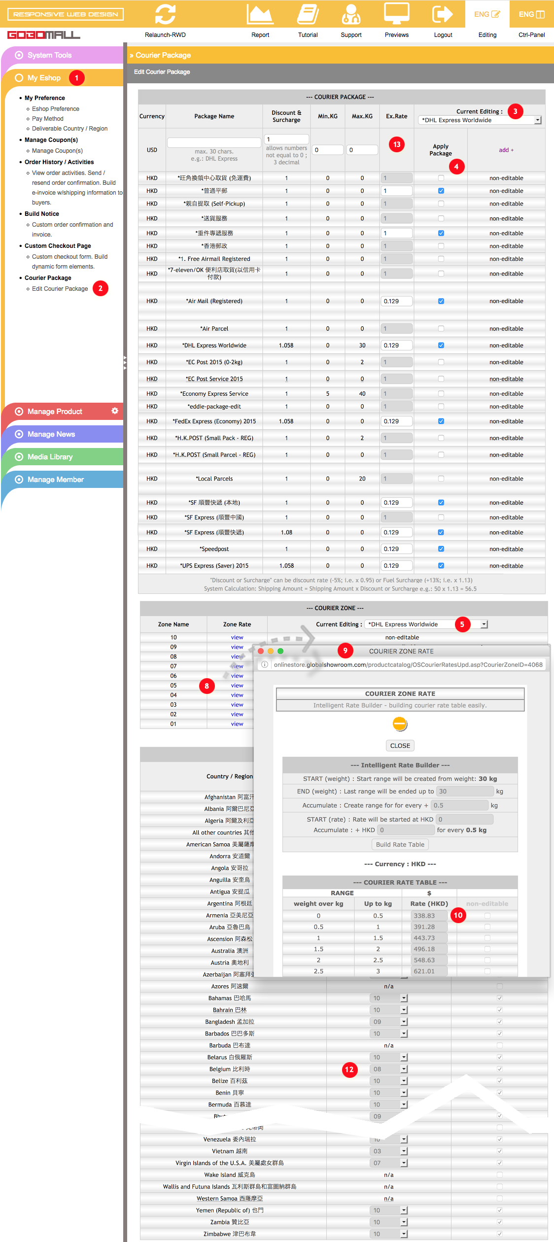Click the add + link
This screenshot has width=554, height=1242.
point(506,150)
